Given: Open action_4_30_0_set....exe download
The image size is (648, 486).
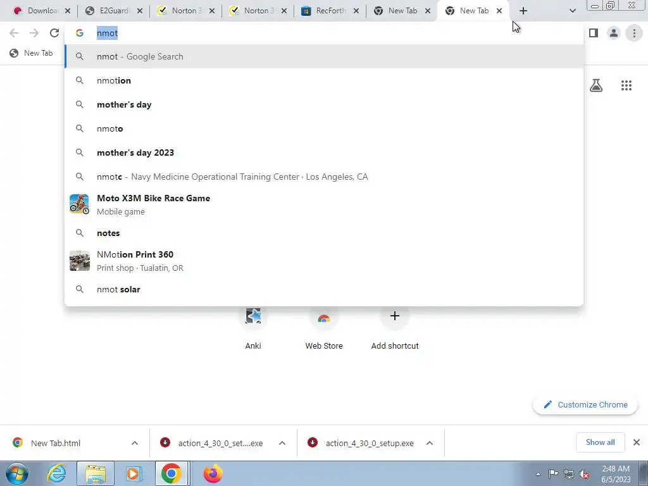Looking at the screenshot, I should 213,443.
